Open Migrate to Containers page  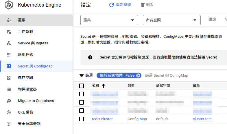(x=36, y=101)
